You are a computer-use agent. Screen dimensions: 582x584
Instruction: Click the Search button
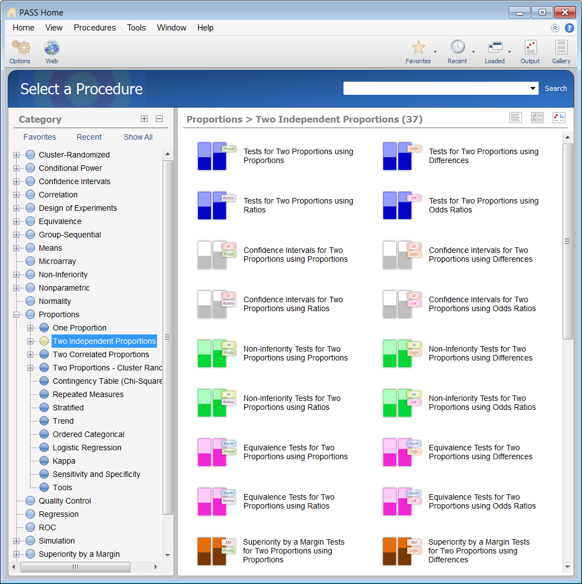click(x=555, y=89)
